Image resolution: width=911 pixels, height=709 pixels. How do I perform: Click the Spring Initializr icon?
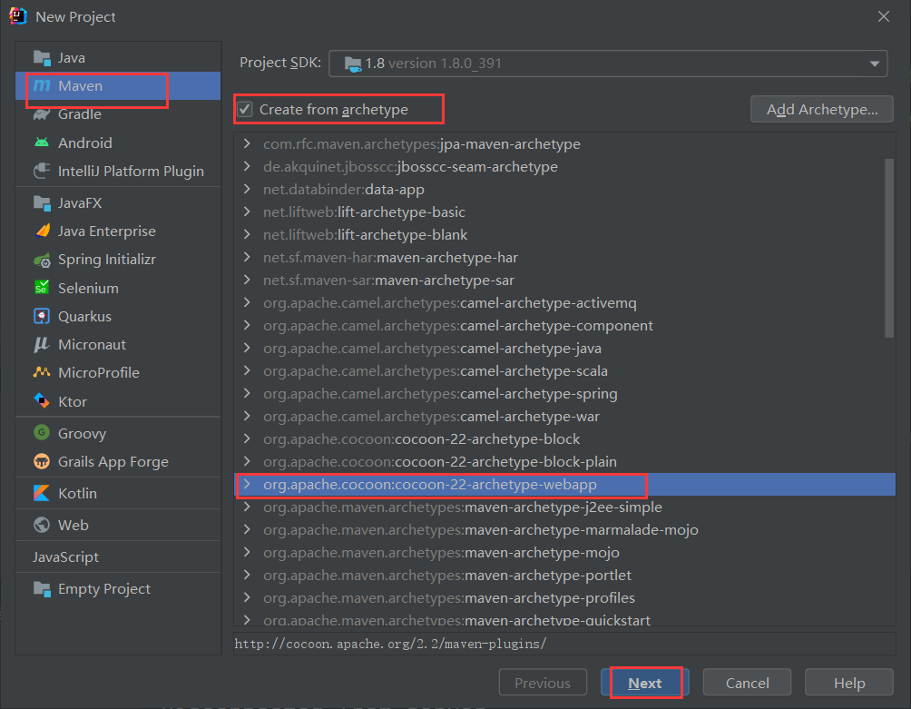point(42,260)
